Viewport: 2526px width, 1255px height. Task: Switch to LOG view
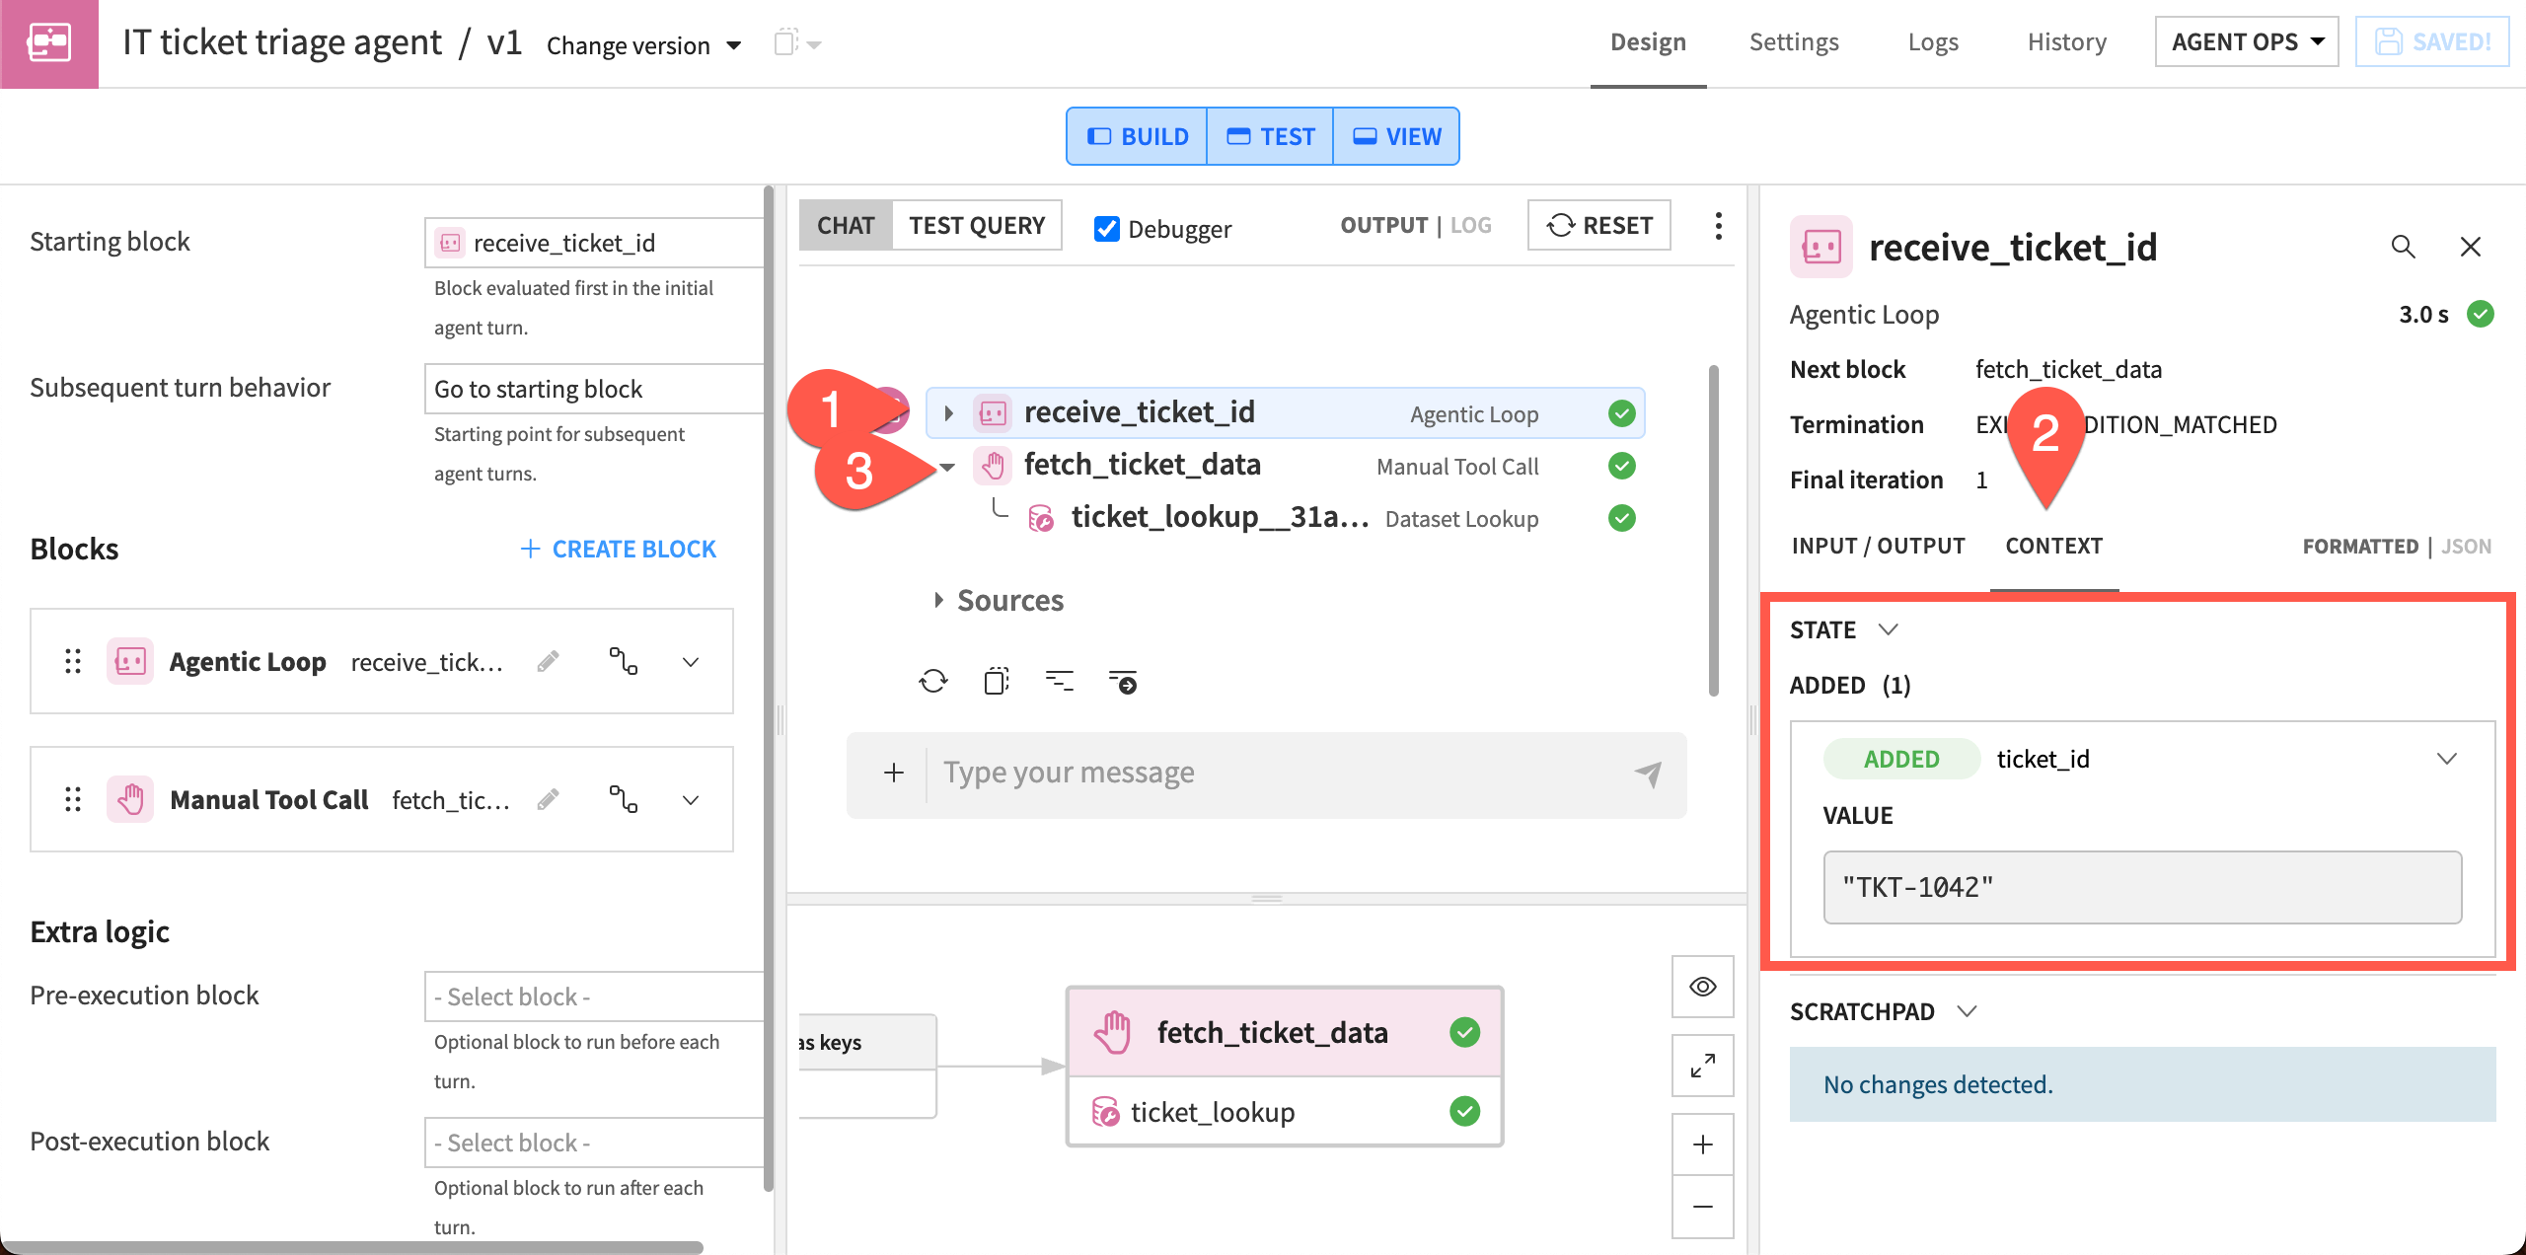[1471, 226]
